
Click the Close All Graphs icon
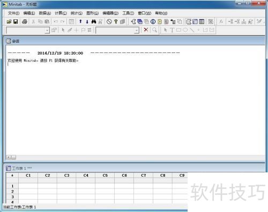(x=211, y=21)
